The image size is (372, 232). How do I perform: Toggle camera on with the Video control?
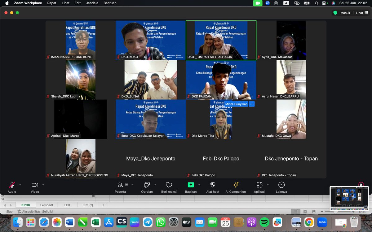coord(34,186)
